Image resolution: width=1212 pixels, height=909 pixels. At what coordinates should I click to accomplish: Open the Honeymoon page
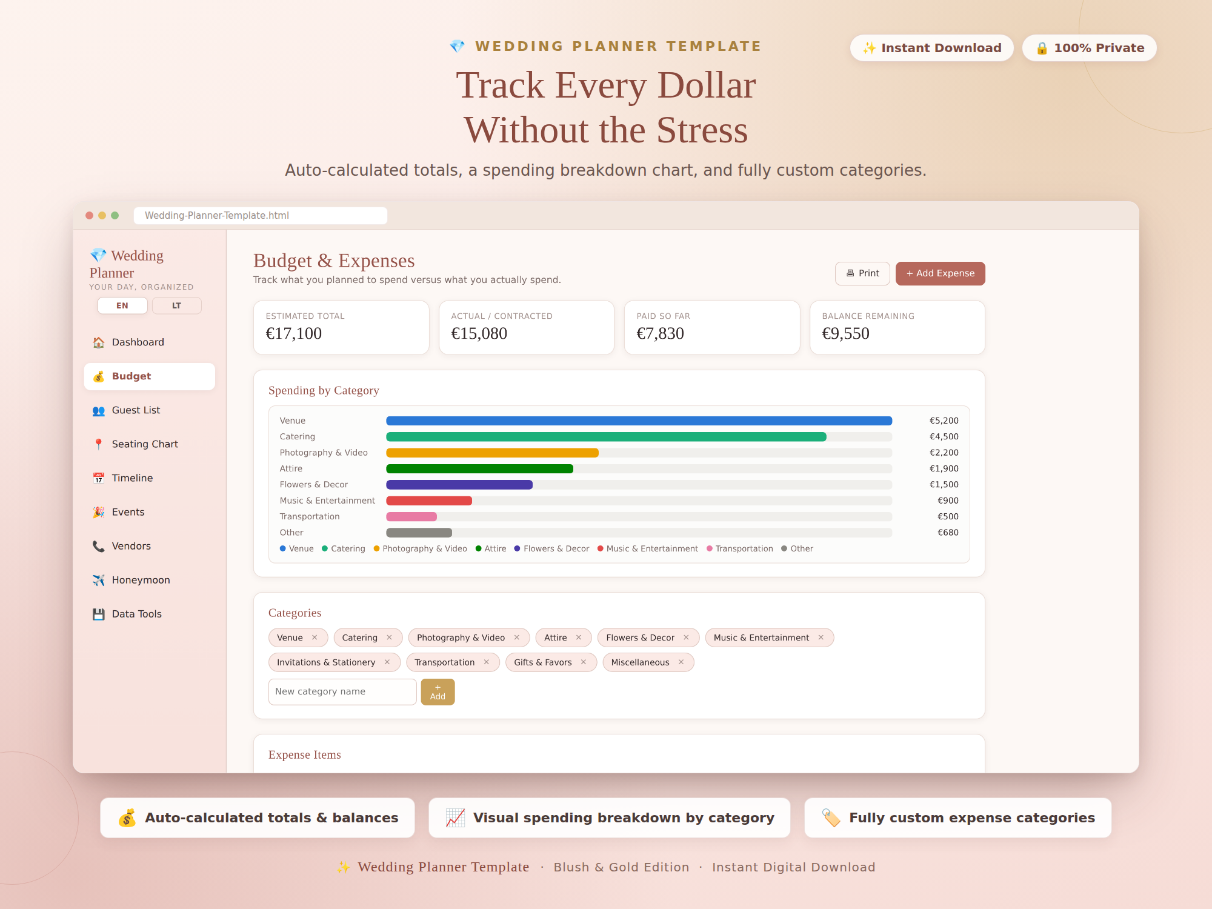coord(149,580)
